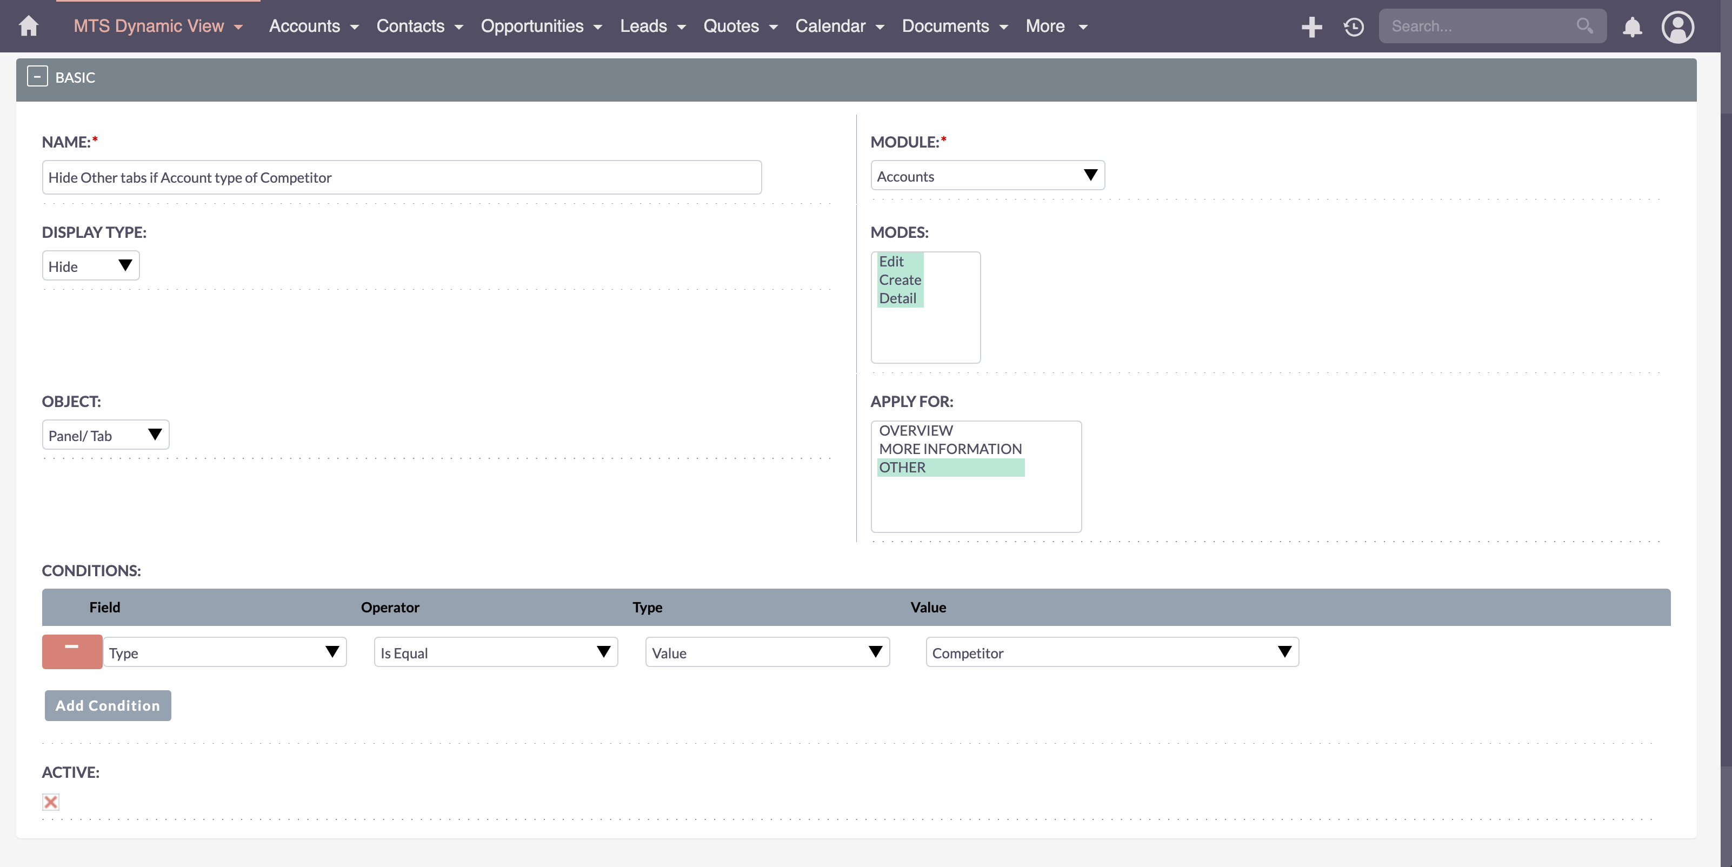This screenshot has width=1732, height=867.
Task: Toggle the ACTIVE status checkbox
Action: pyautogui.click(x=51, y=802)
